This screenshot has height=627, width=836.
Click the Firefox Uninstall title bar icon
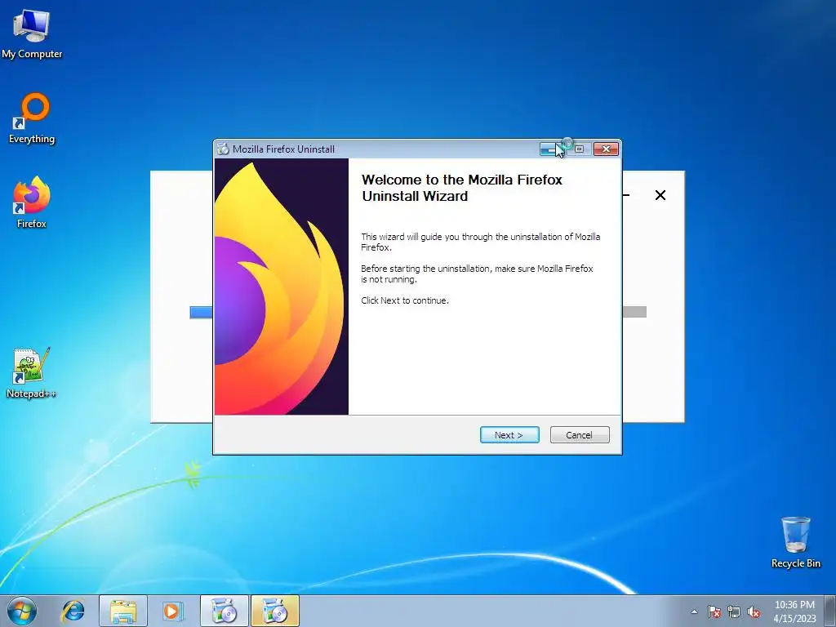point(222,149)
